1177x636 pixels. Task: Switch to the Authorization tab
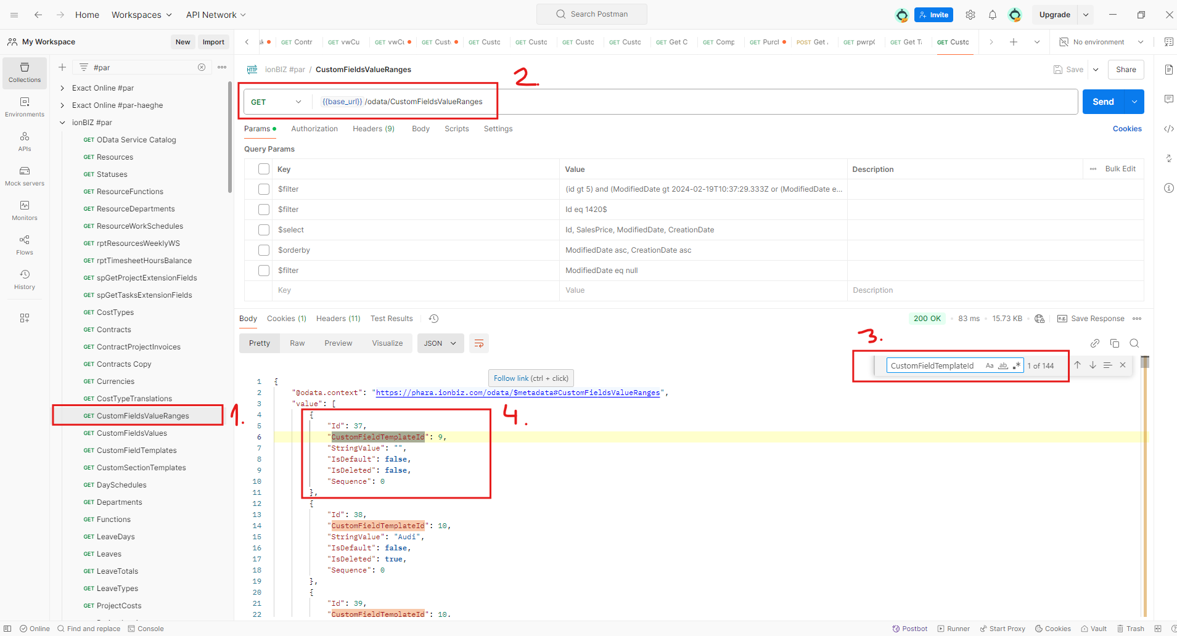[314, 129]
